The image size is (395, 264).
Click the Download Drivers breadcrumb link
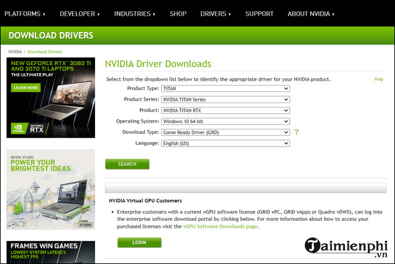45,52
